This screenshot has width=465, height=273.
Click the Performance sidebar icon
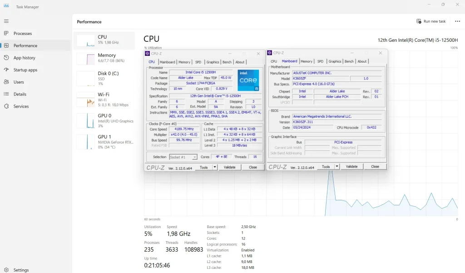(x=6, y=45)
